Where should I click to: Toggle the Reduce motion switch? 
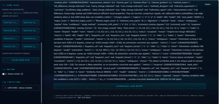pos(4,74)
